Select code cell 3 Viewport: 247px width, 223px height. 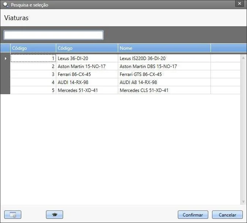click(33, 74)
